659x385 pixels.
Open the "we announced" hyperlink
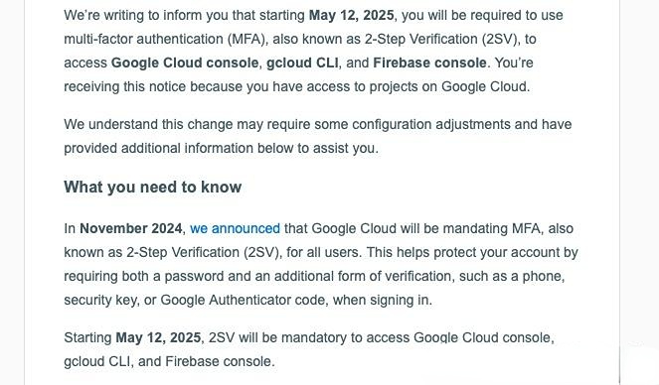pos(235,228)
